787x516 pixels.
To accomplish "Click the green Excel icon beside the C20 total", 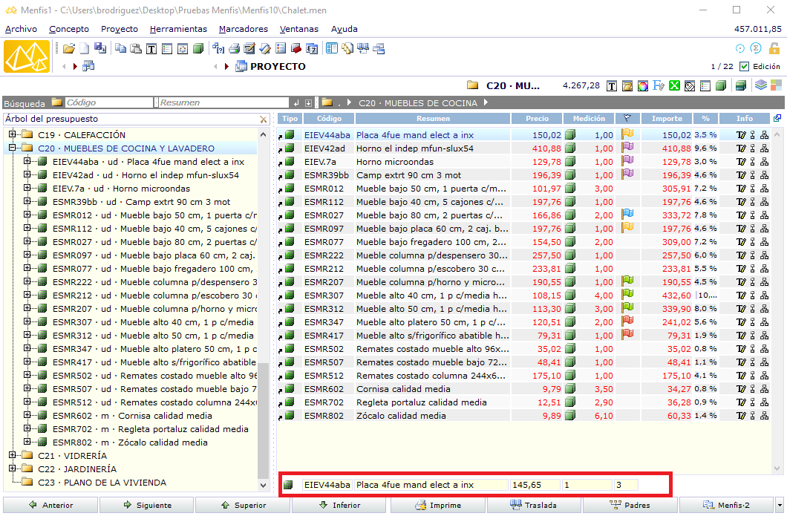I will tap(674, 86).
